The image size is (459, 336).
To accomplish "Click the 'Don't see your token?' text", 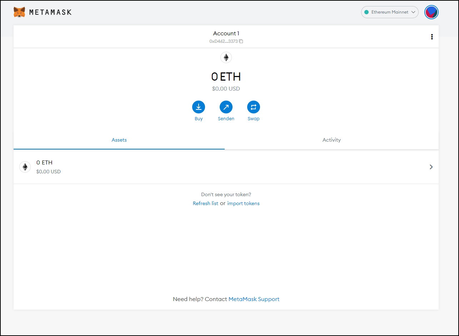I will coord(226,195).
